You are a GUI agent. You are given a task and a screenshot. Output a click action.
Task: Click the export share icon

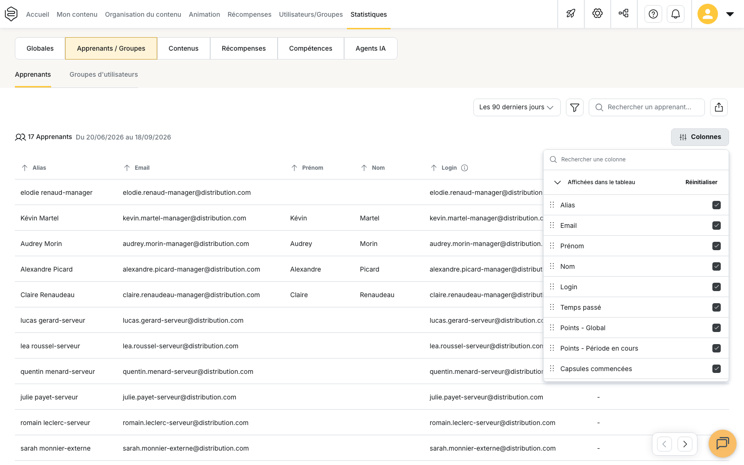(719, 107)
